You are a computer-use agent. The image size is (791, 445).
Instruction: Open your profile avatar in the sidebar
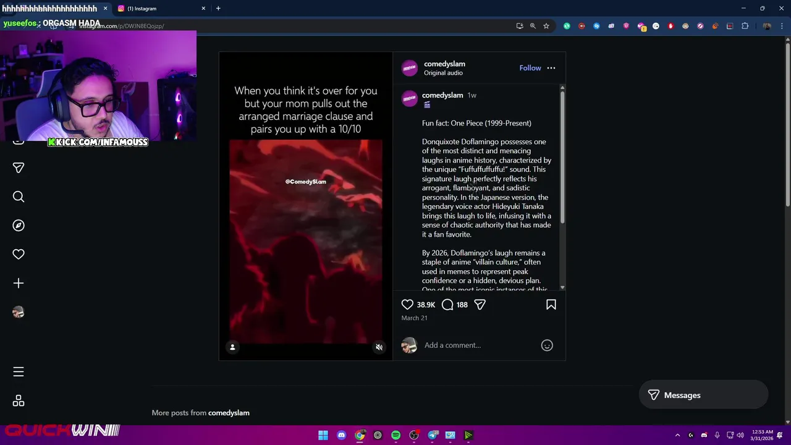pos(19,312)
